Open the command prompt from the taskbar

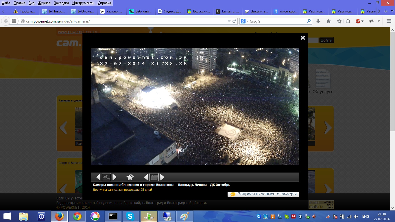pyautogui.click(x=112, y=216)
